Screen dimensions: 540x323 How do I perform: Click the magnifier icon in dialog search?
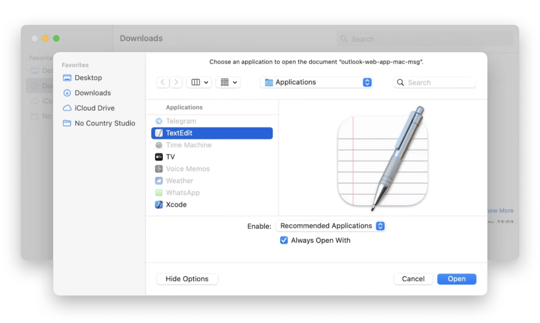(x=400, y=83)
